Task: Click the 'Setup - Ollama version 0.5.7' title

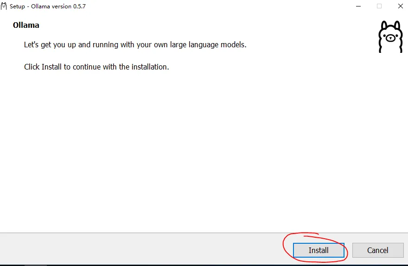Action: coord(48,6)
